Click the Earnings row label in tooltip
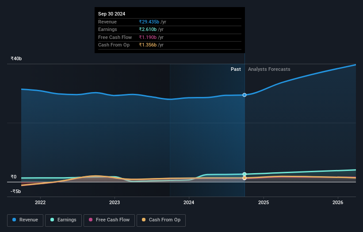The image size is (363, 232). [x=107, y=29]
